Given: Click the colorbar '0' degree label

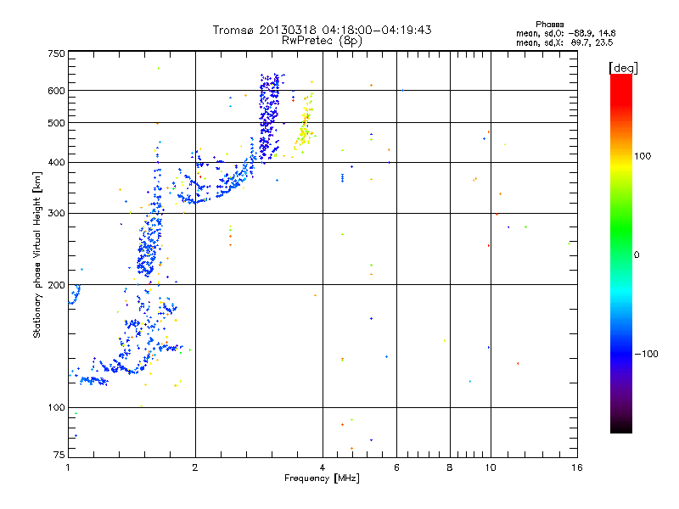Looking at the screenshot, I should click(x=637, y=255).
